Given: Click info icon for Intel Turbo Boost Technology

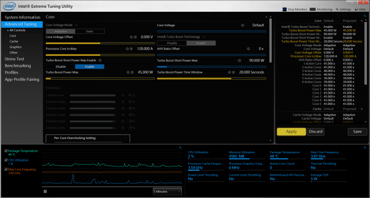Looking at the screenshot, I should 204,37.
